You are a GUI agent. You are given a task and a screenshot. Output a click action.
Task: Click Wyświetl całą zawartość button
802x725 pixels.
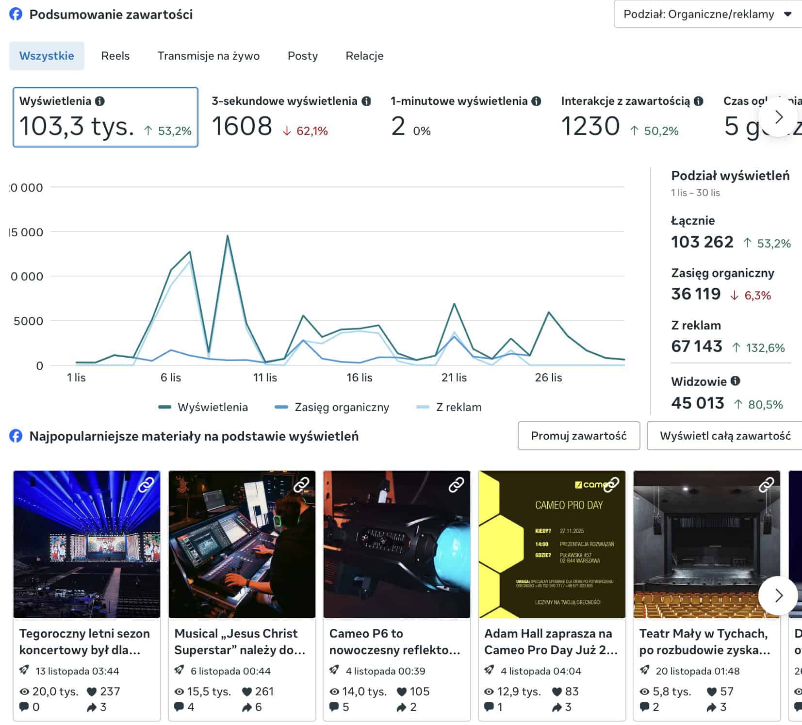pos(725,436)
